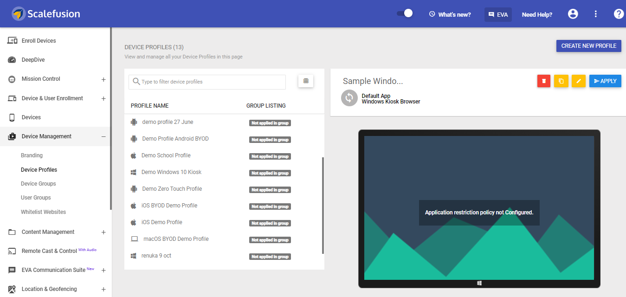Click the circular sync icon
626x297 pixels.
pos(349,98)
